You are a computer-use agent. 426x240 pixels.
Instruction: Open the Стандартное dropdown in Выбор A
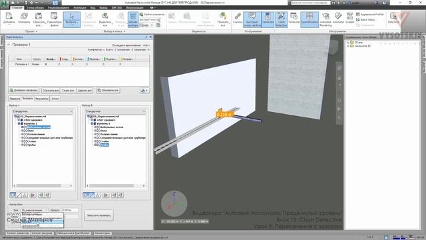pyautogui.click(x=43, y=111)
